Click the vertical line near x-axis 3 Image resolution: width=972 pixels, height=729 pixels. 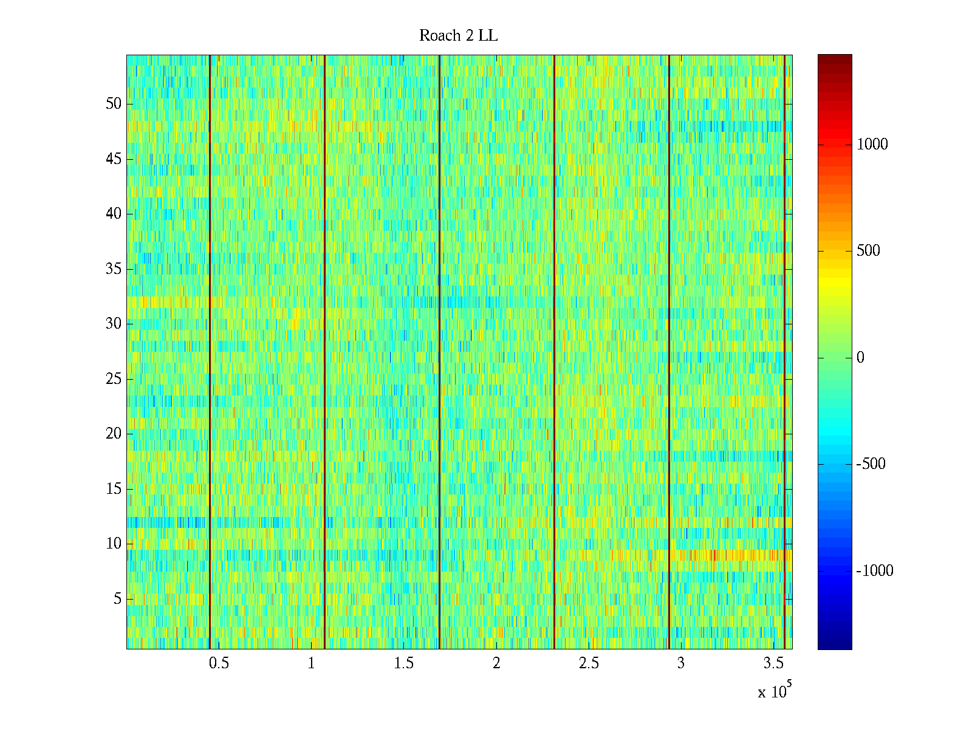(669, 352)
